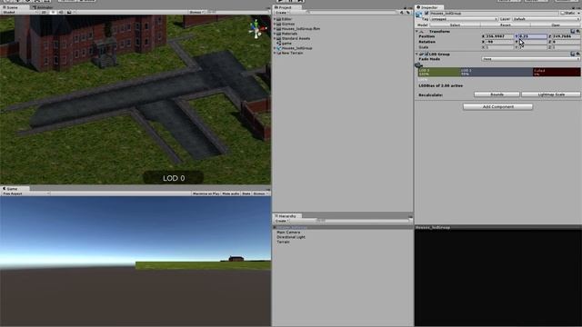Collapse the Transform component
The height and width of the screenshot is (327, 582).
[x=416, y=32]
